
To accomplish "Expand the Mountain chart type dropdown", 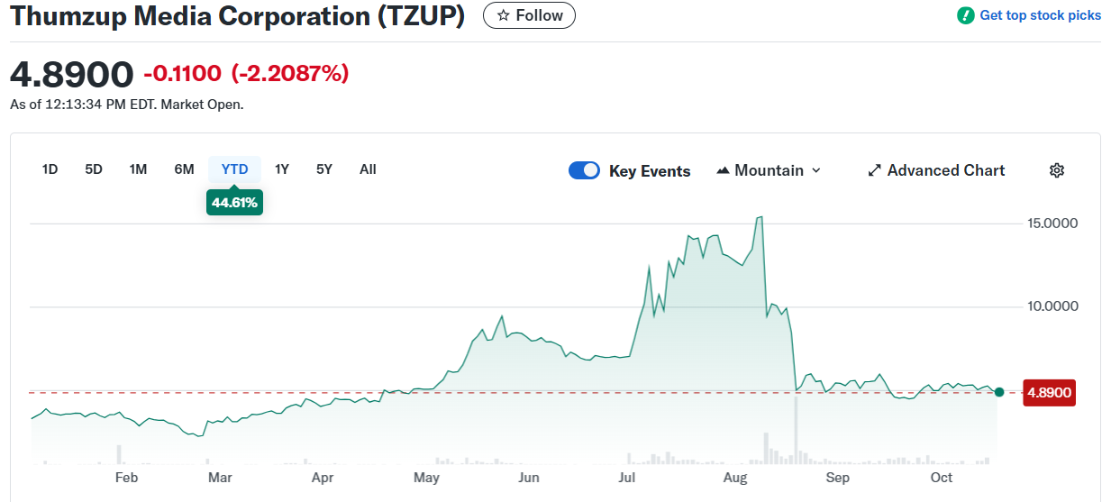I will (x=816, y=170).
